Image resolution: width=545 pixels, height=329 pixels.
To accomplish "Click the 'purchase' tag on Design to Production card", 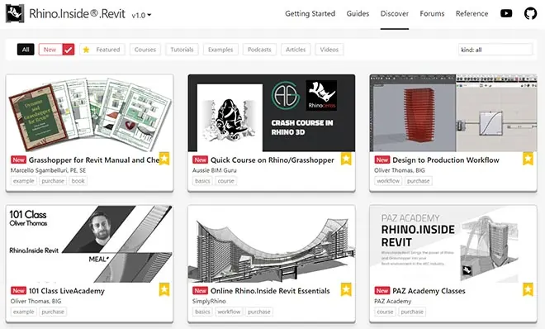I will [x=419, y=181].
